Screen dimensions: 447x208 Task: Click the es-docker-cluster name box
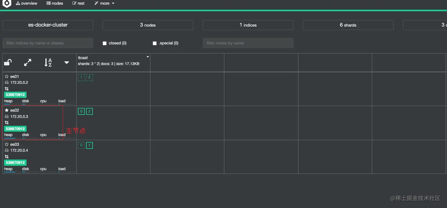point(48,25)
